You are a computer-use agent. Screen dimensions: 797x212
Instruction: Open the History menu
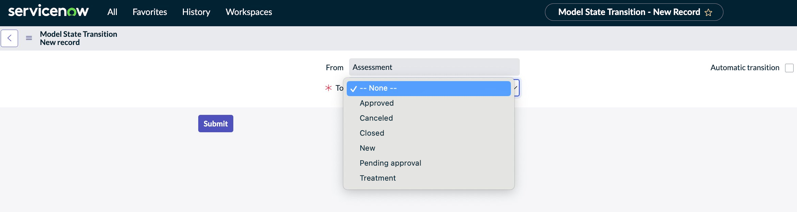point(196,12)
